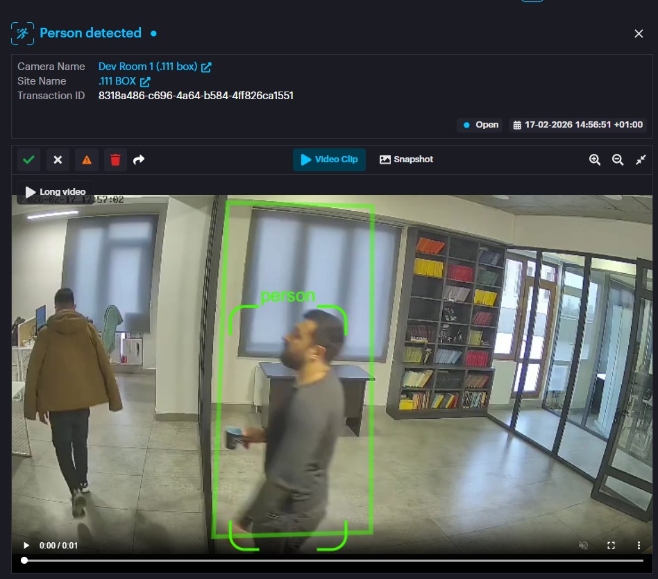Image resolution: width=658 pixels, height=579 pixels.
Task: Zoom out using the magnifier minus icon
Action: (x=618, y=159)
